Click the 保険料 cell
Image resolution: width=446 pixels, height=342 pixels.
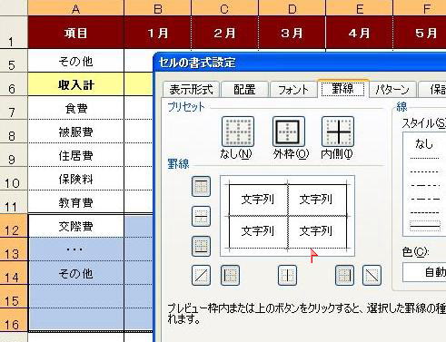pos(76,179)
